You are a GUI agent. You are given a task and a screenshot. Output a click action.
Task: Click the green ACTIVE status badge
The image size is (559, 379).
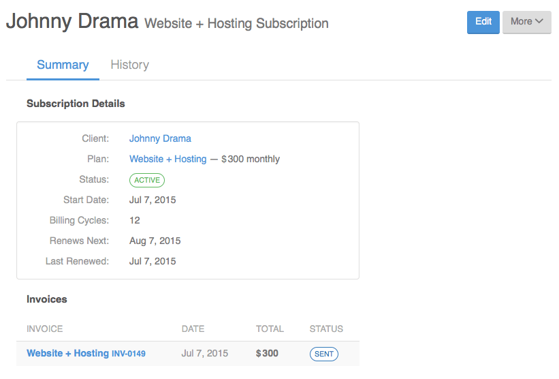click(147, 180)
